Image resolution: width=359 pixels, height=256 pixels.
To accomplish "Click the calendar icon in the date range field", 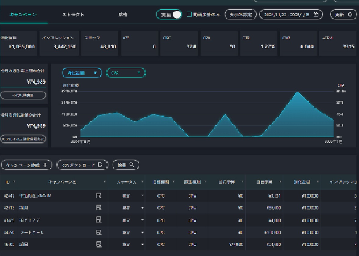I will (x=316, y=14).
